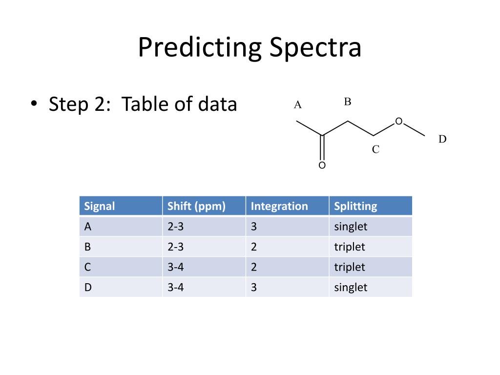Click the carbonyl oxygen atom in structure
Screen dimensions: 500x375
coord(322,165)
